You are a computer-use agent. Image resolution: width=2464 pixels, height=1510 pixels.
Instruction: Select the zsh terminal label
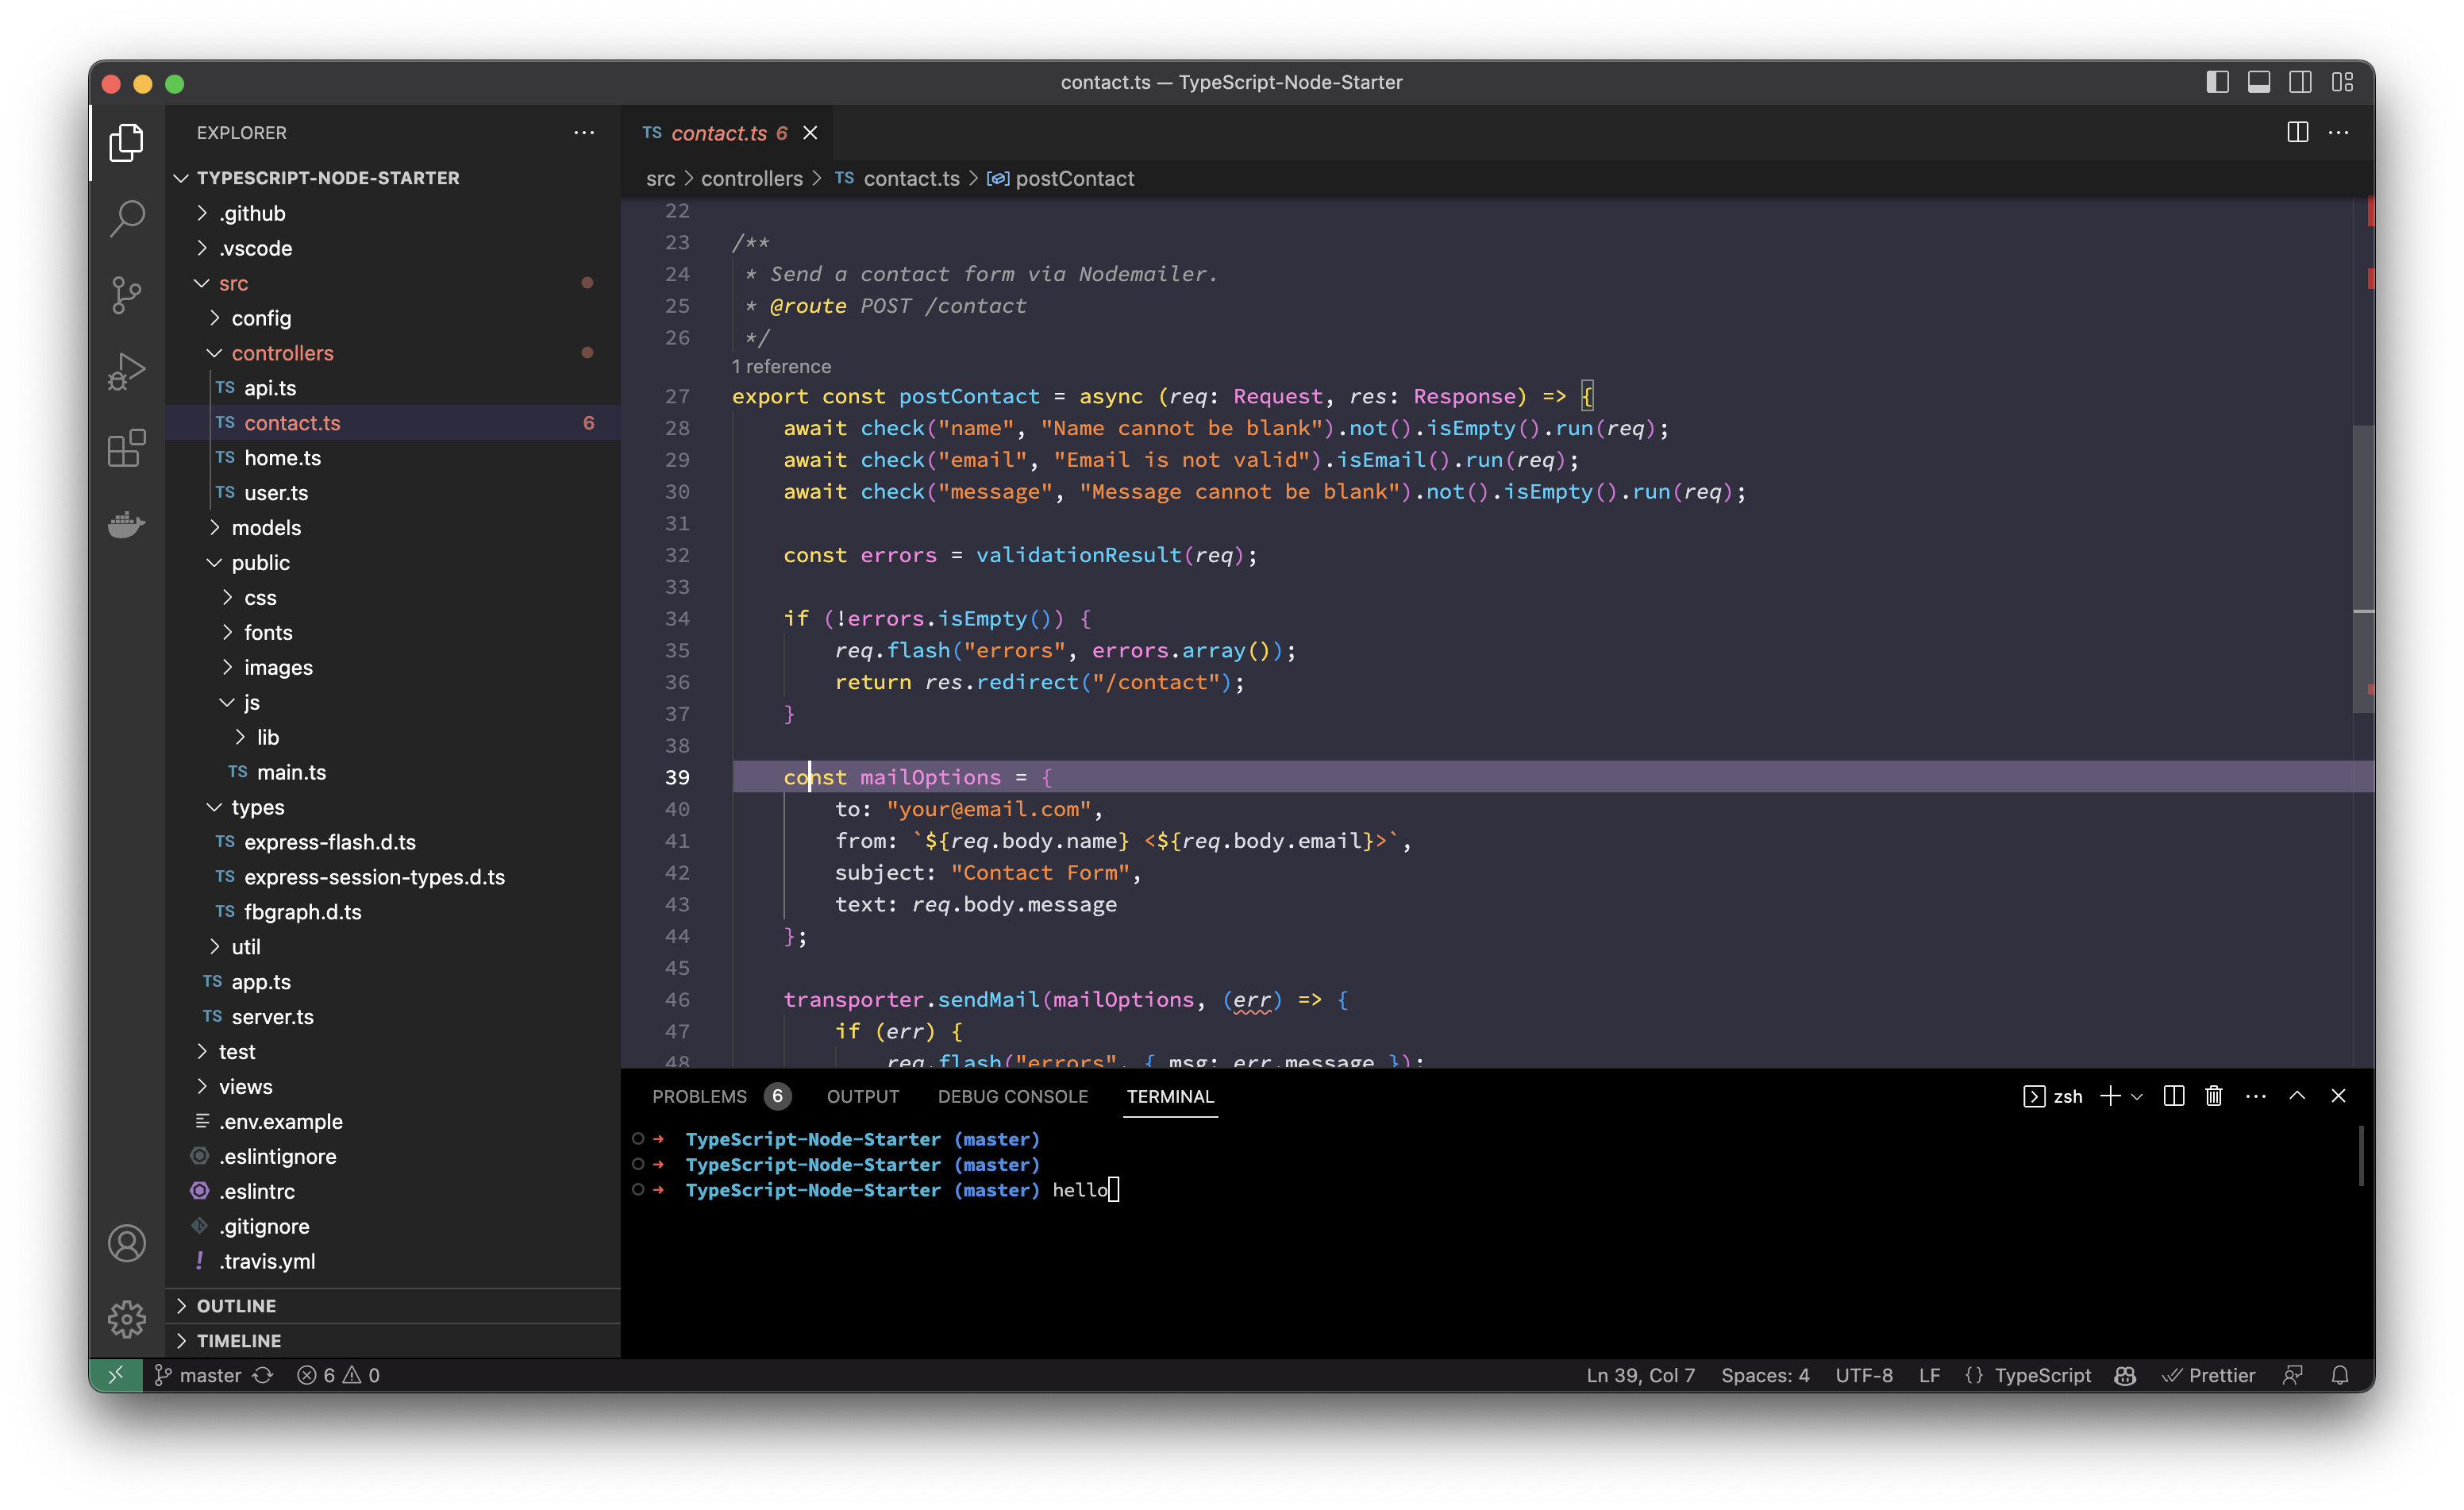[2052, 1097]
